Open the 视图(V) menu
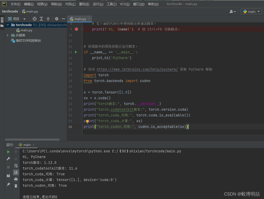Image resolution: width=264 pixels, height=199 pixels. click(42, 4)
